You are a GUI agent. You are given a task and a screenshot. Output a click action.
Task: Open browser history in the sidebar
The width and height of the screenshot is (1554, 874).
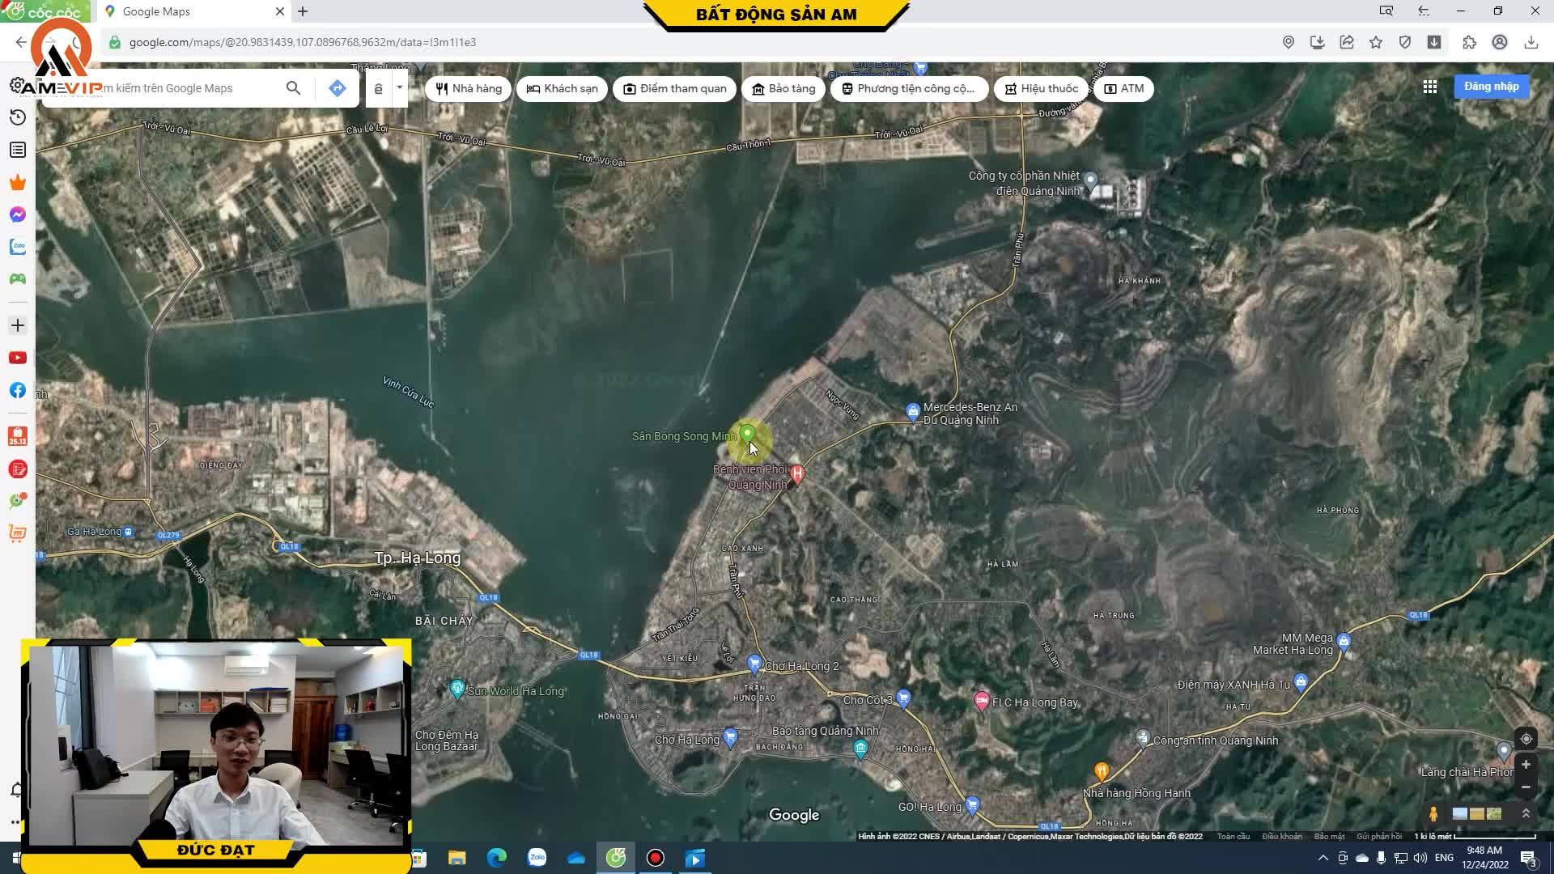tap(18, 118)
